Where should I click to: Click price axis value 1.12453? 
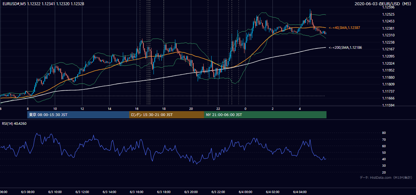coord(389,21)
